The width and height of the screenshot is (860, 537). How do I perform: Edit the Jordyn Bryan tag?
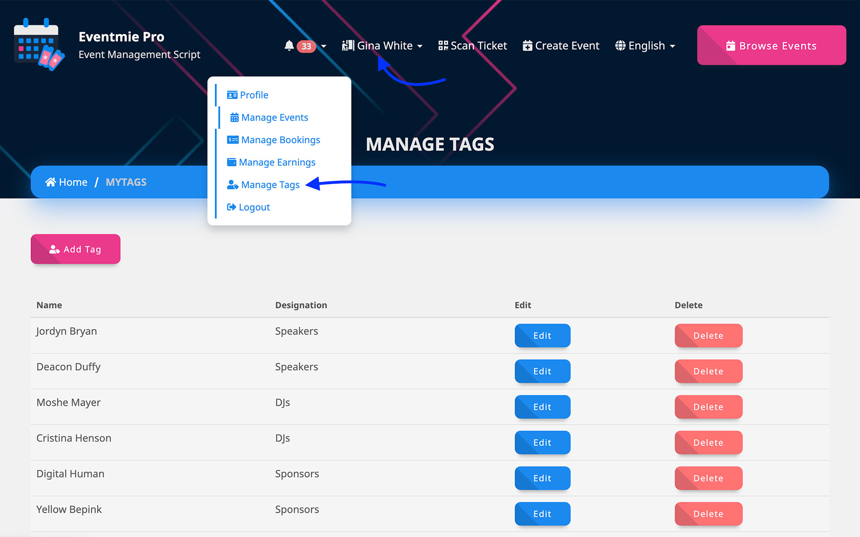542,336
